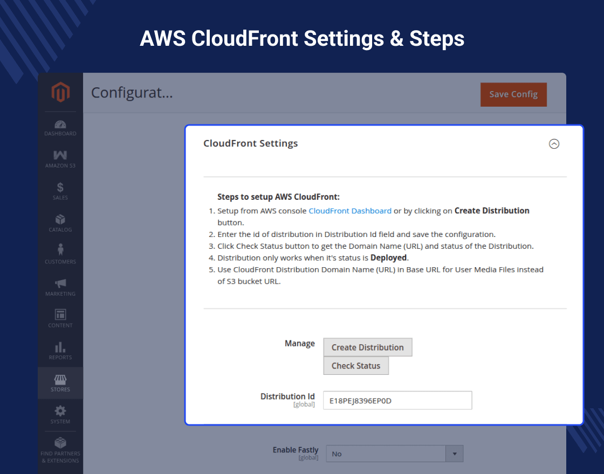Click the bold 'Create Distribution' text in step 1

click(492, 211)
